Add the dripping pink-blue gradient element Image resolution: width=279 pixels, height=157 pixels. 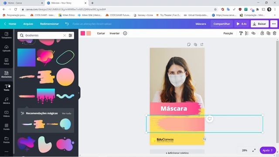point(46,96)
